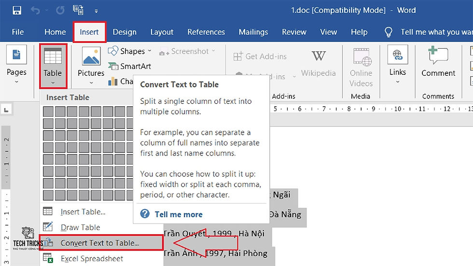473x266 pixels.
Task: Open the Review tab
Action: point(294,32)
